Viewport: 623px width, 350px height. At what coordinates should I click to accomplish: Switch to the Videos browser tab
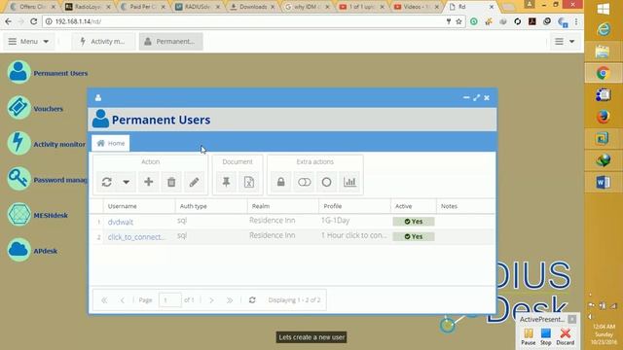click(x=417, y=7)
